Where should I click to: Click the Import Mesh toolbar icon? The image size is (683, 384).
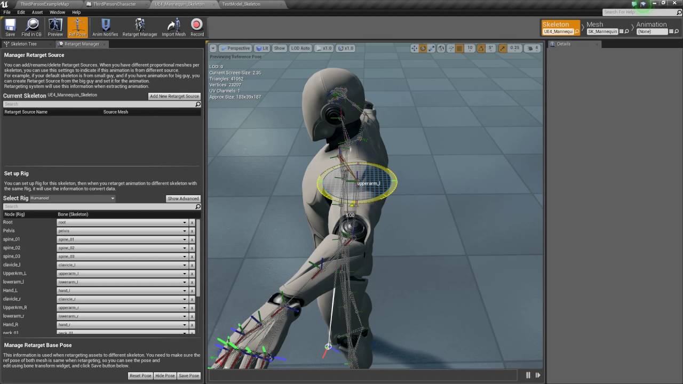[x=173, y=27]
